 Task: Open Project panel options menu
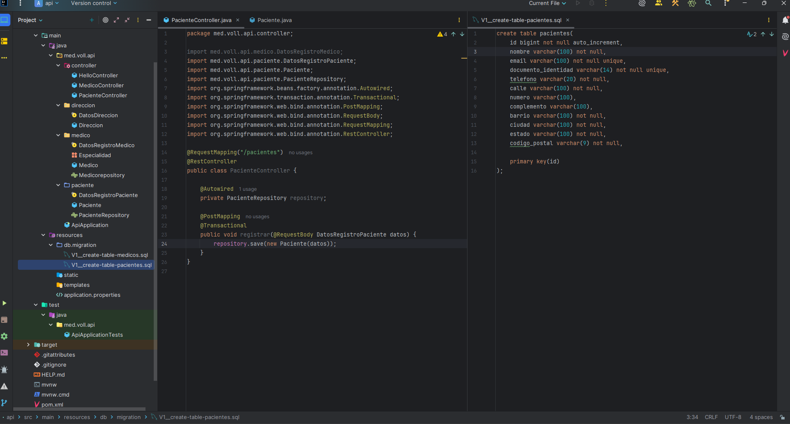(x=138, y=20)
